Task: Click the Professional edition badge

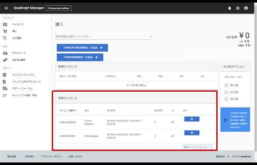Action: (58, 8)
